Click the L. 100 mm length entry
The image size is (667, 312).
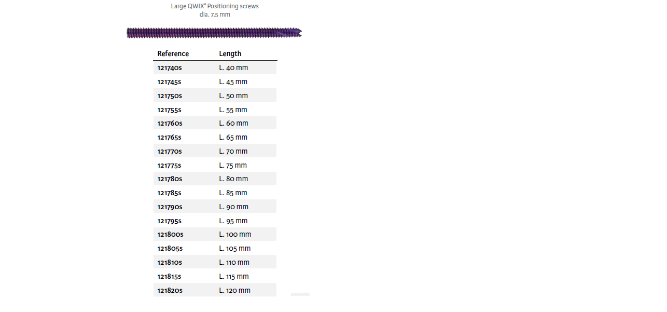click(235, 235)
